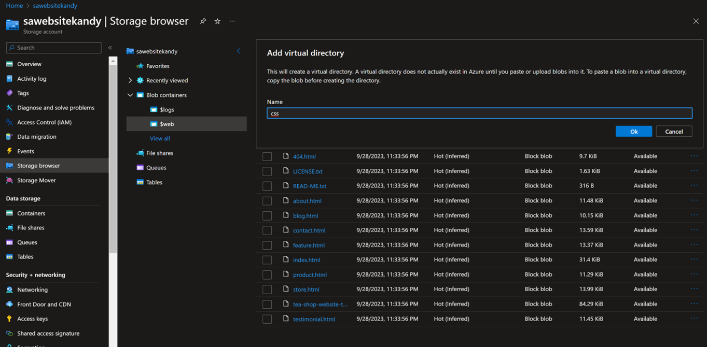This screenshot has height=347, width=707.
Task: Close the Storage browser blade
Action: click(x=696, y=21)
